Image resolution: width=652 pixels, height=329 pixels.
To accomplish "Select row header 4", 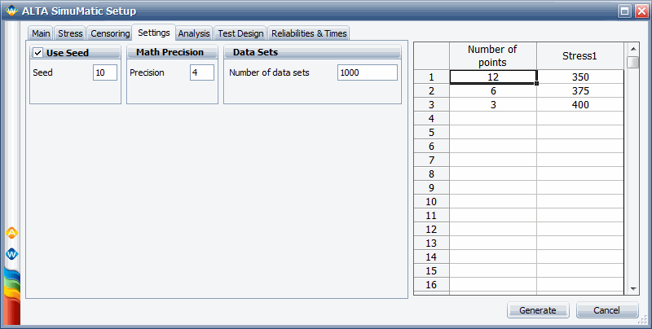I will pos(431,118).
